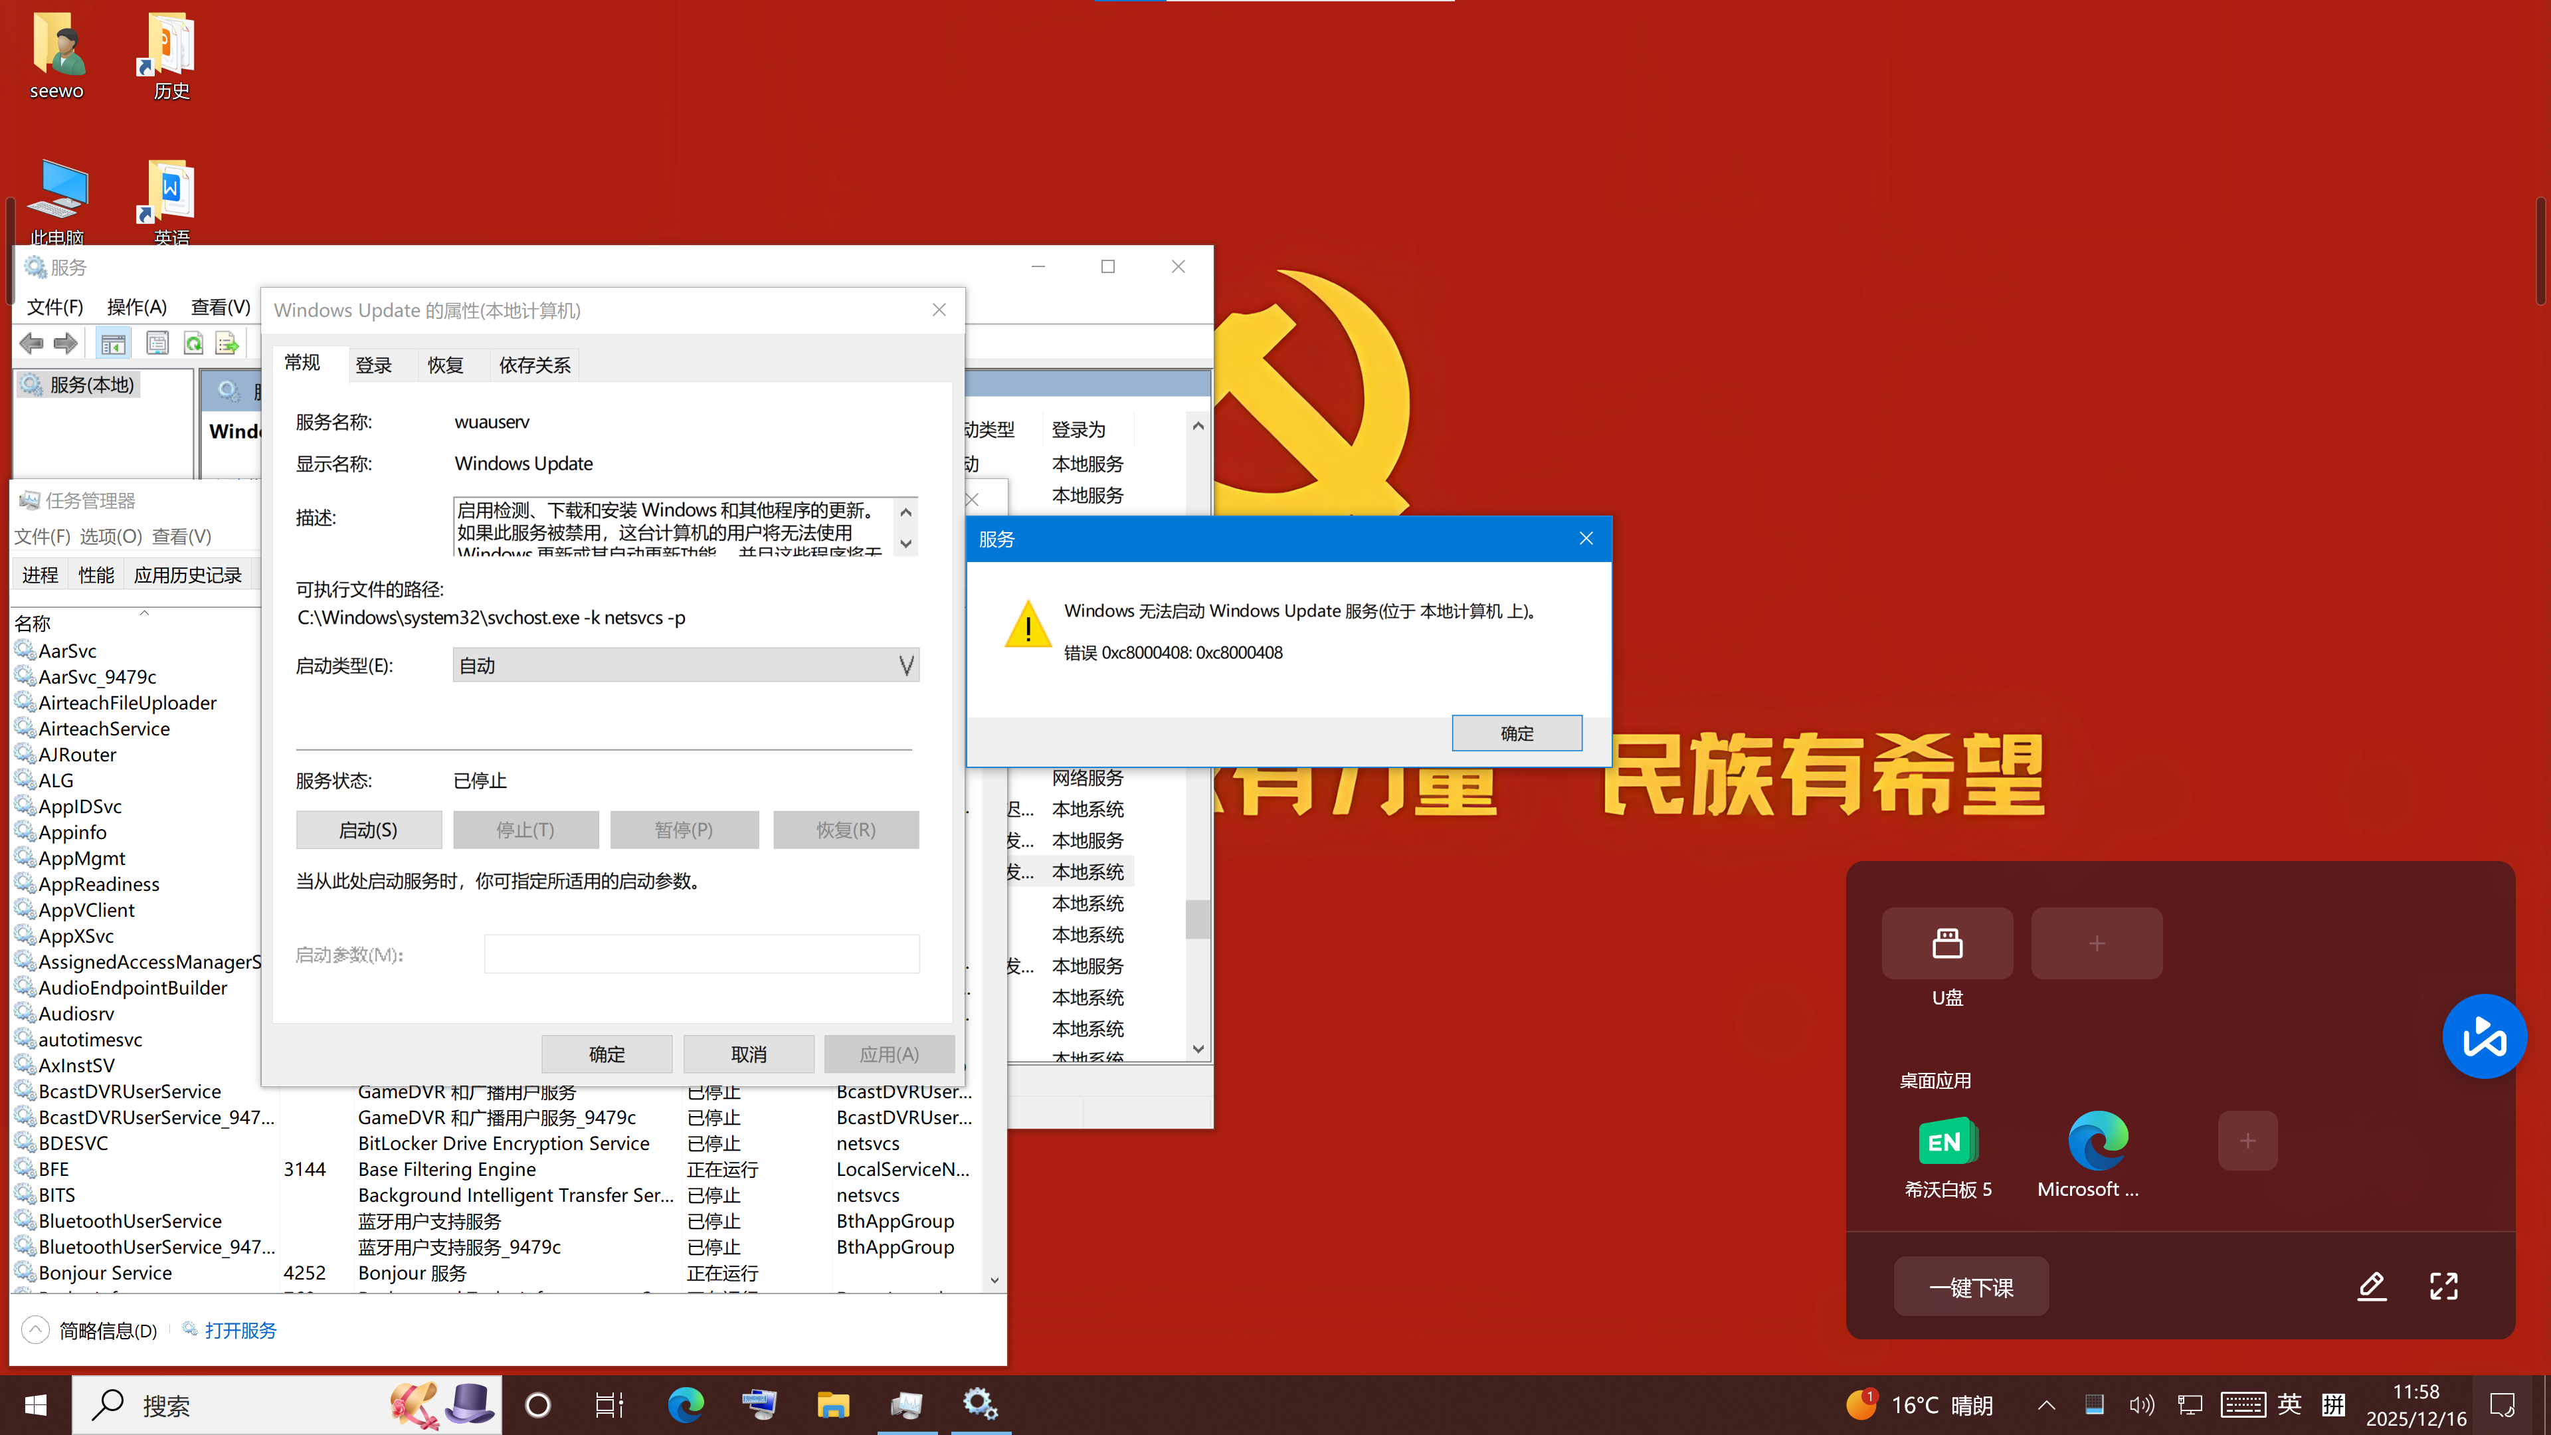Launch Microsoft Edge from desktop apps panel
Screen dimensions: 2551x1435
(x=2097, y=1156)
